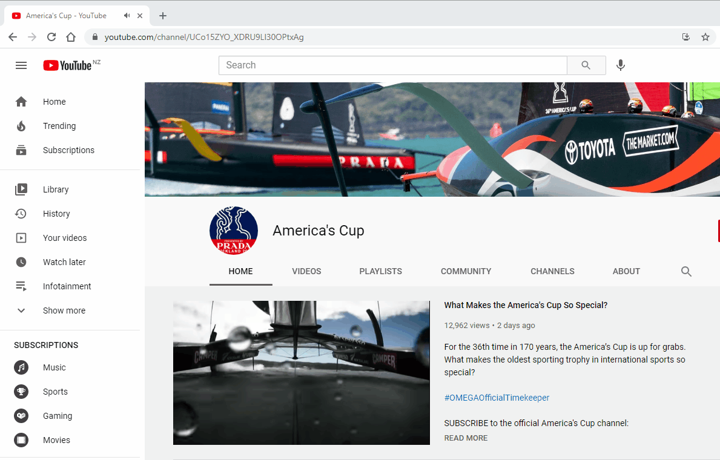Image resolution: width=720 pixels, height=460 pixels.
Task: Click the SUBSCRIPTIONS section heading
Action: coord(46,345)
